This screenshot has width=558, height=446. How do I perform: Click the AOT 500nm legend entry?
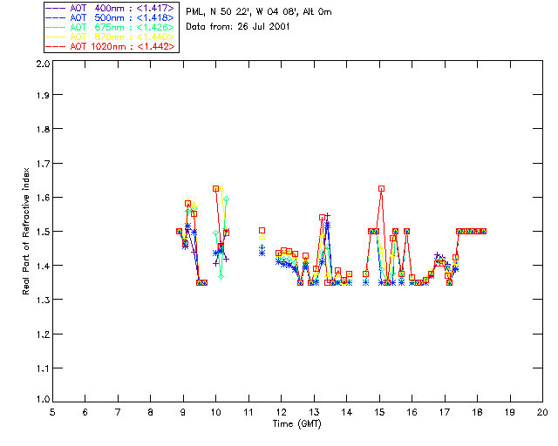[110, 17]
